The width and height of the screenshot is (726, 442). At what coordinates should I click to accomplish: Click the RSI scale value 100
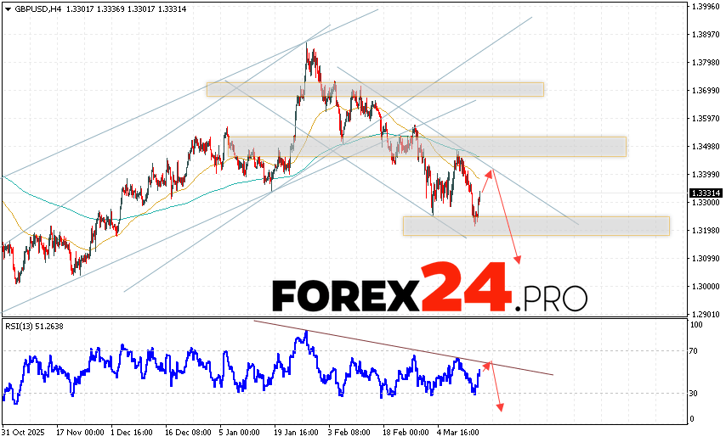coord(696,325)
